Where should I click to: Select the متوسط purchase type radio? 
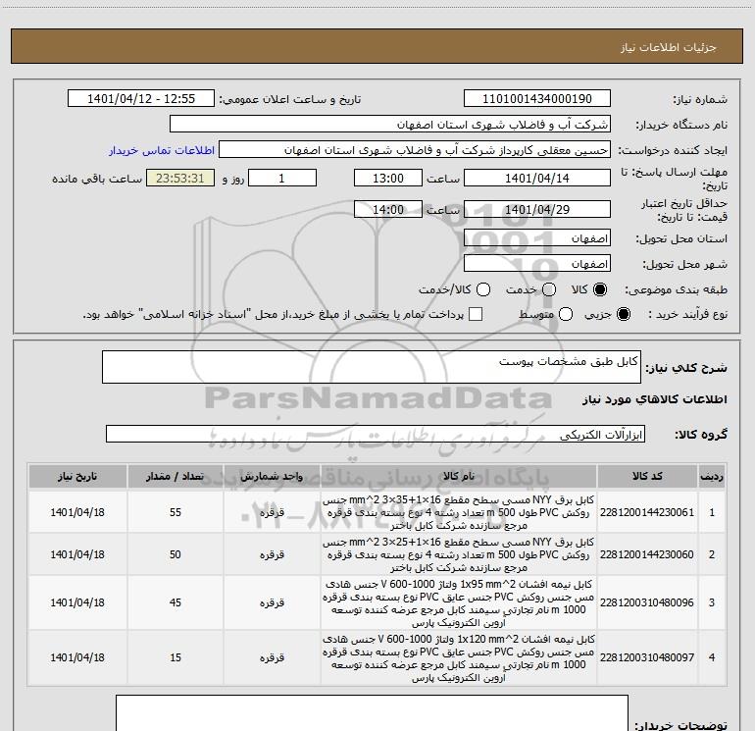566,314
